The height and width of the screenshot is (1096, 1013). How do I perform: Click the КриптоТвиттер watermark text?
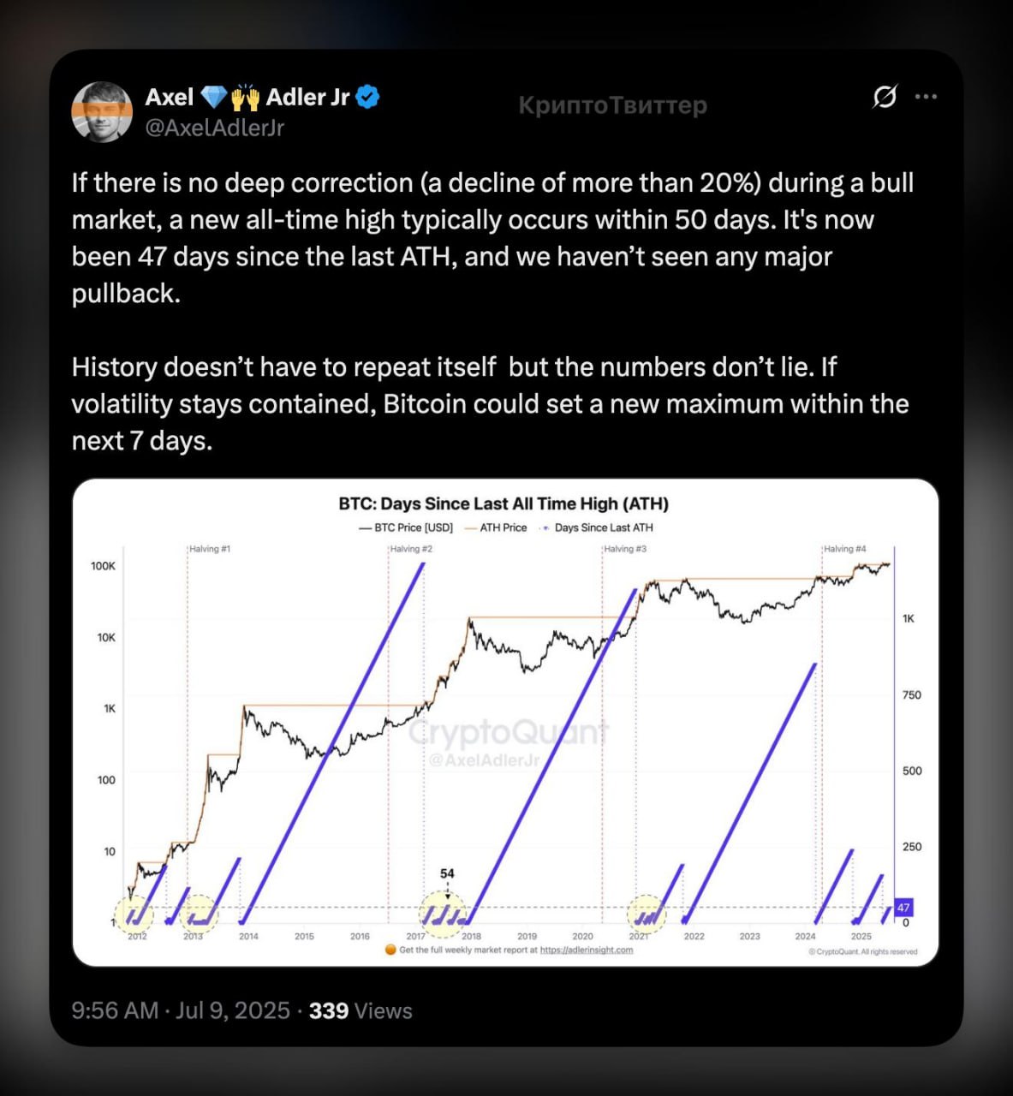pos(613,105)
